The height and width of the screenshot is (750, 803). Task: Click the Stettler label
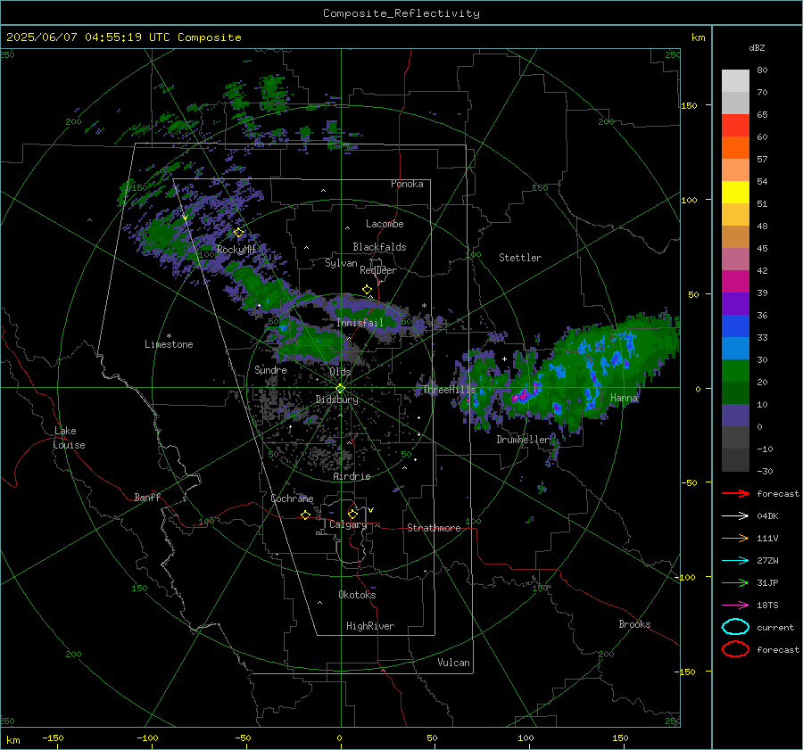tap(520, 258)
